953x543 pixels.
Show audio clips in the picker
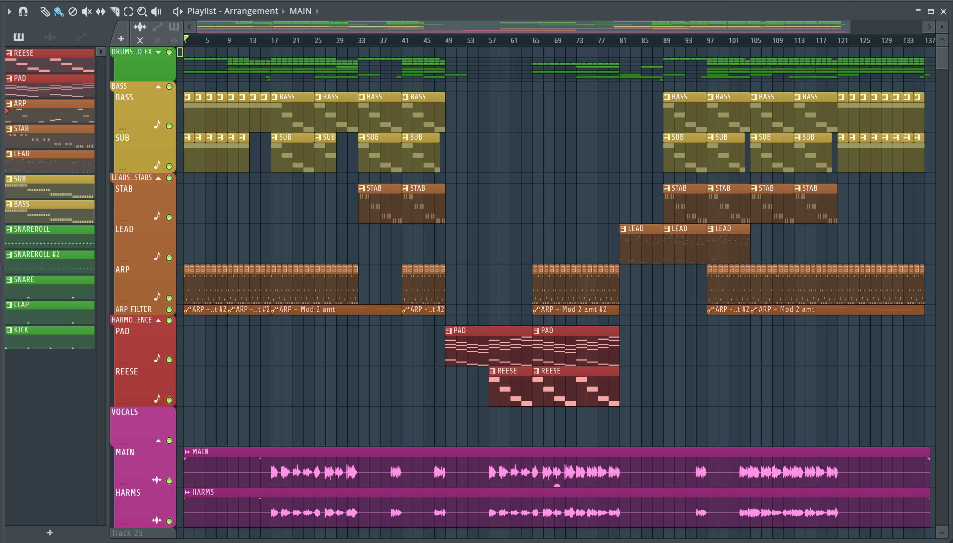point(50,37)
